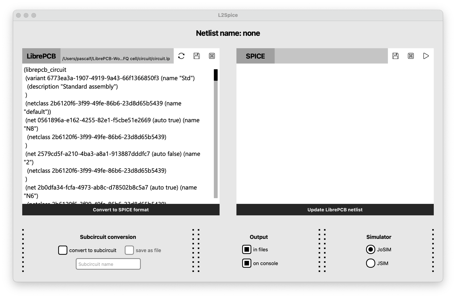
Task: Enable convert to subcircuit checkbox
Action: (63, 250)
